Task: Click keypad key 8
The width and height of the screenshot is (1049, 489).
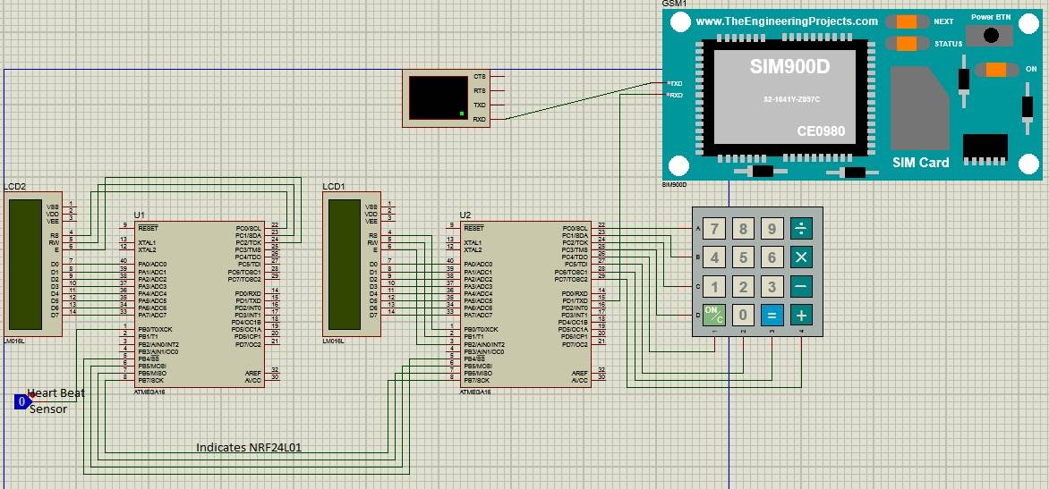Action: pos(743,229)
